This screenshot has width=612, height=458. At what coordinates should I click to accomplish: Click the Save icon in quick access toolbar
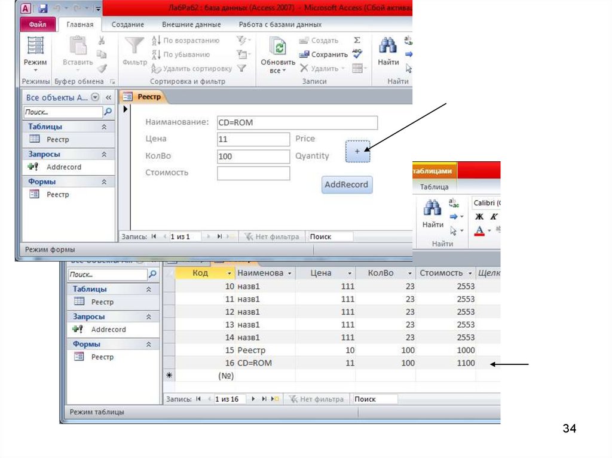43,9
